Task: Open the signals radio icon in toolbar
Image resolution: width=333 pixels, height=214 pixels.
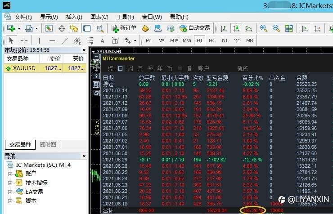Action: (x=170, y=28)
